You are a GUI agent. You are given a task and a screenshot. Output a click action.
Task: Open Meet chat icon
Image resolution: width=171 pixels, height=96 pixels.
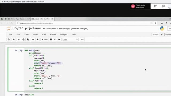point(163,6)
